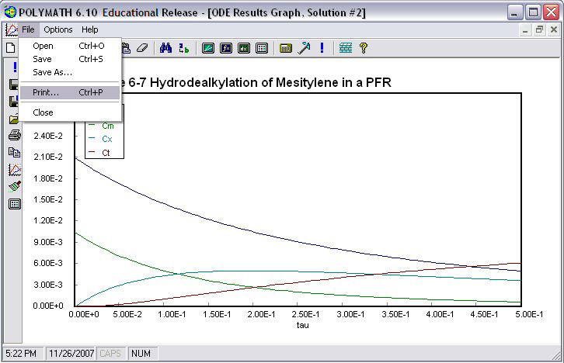Screen dimensions: 564x363
Task: Click the binoculars find icon in toolbar
Action: (165, 48)
